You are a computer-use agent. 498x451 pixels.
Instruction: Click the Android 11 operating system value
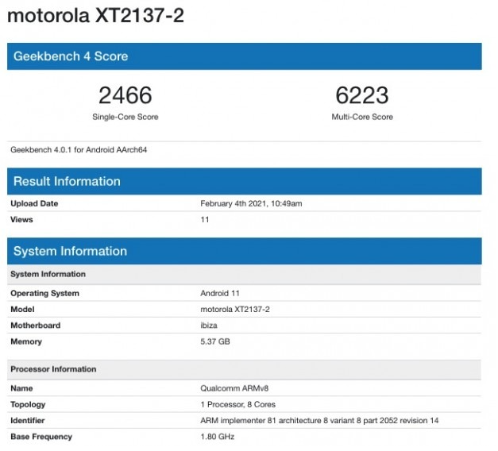coord(219,294)
